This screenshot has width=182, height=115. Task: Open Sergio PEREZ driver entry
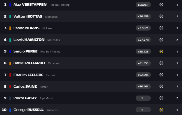click(x=25, y=51)
